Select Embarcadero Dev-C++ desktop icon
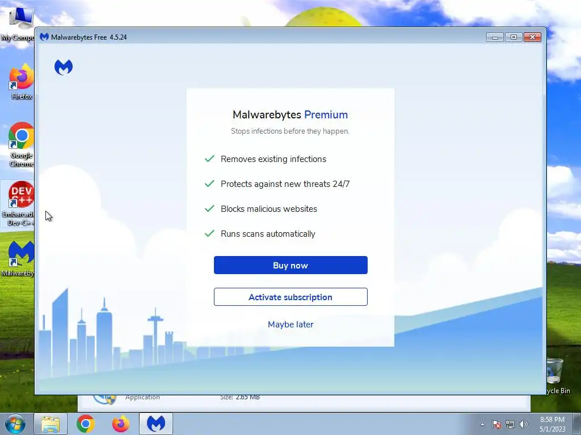 pyautogui.click(x=19, y=203)
